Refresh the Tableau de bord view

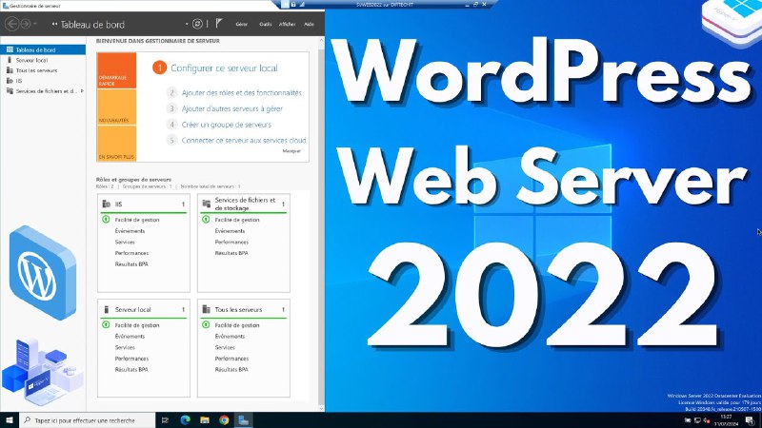pyautogui.click(x=197, y=24)
